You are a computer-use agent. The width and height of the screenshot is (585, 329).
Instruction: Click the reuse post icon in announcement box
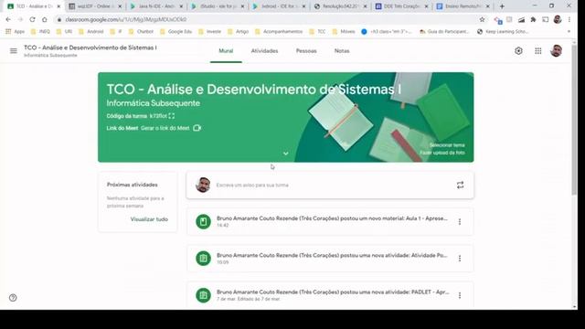pyautogui.click(x=460, y=185)
